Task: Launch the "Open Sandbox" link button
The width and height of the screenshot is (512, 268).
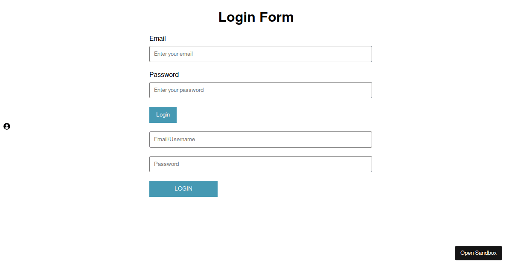Action: (x=478, y=253)
